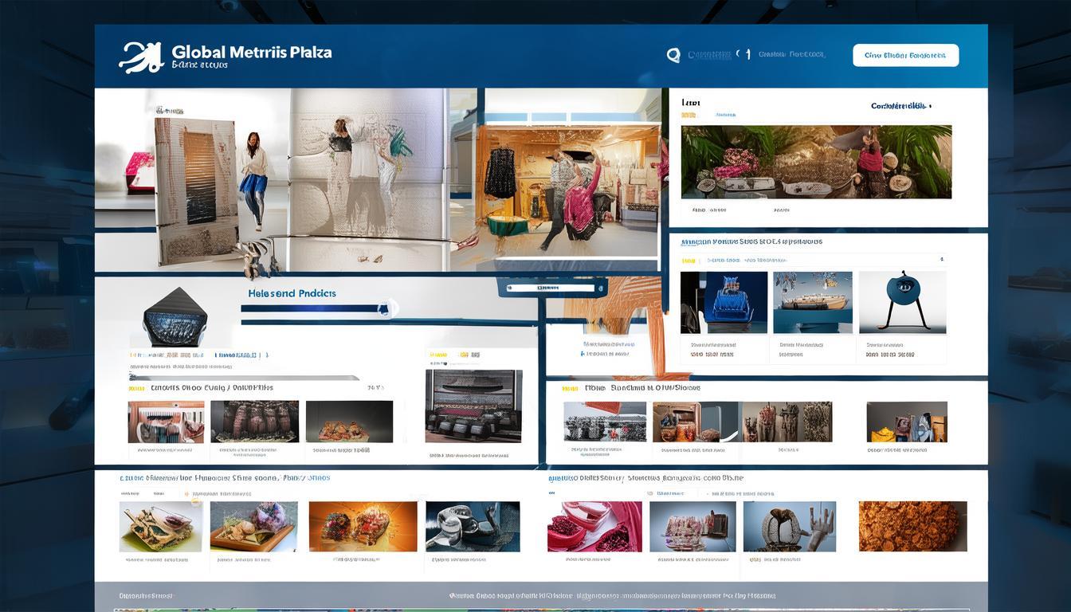This screenshot has width=1071, height=612.
Task: Click the brown spice texture thumbnail
Action: pos(912,527)
